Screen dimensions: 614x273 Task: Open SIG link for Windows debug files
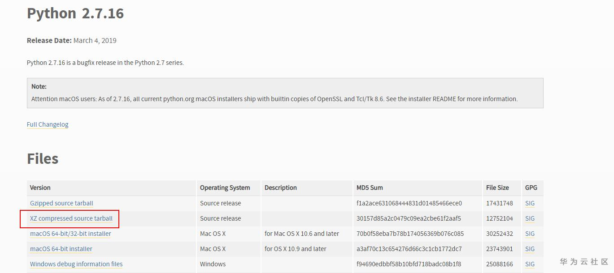coord(530,264)
